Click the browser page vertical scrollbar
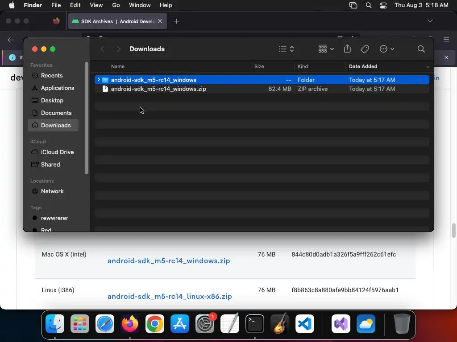The height and width of the screenshot is (342, 457). (453, 230)
